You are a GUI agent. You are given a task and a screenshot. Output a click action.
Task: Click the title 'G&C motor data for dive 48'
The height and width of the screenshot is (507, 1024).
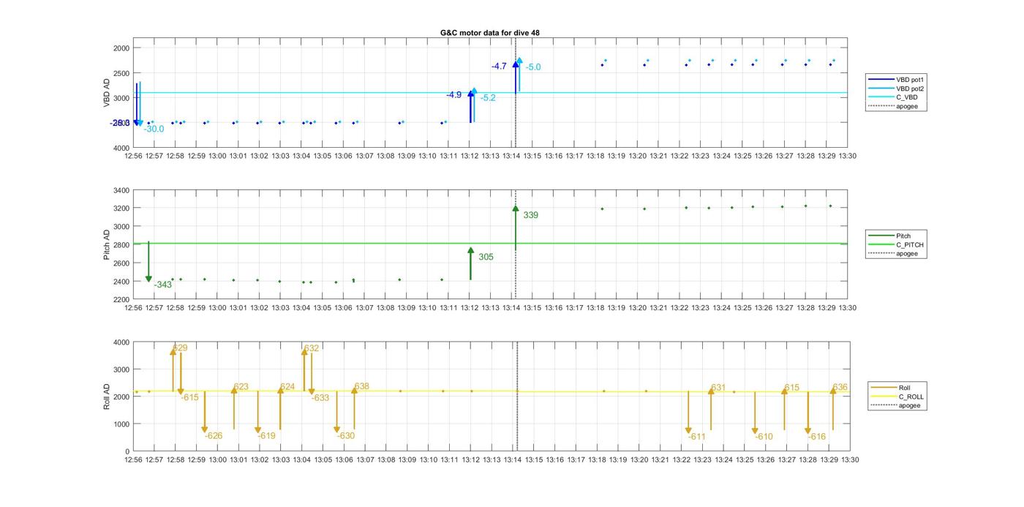tap(490, 33)
